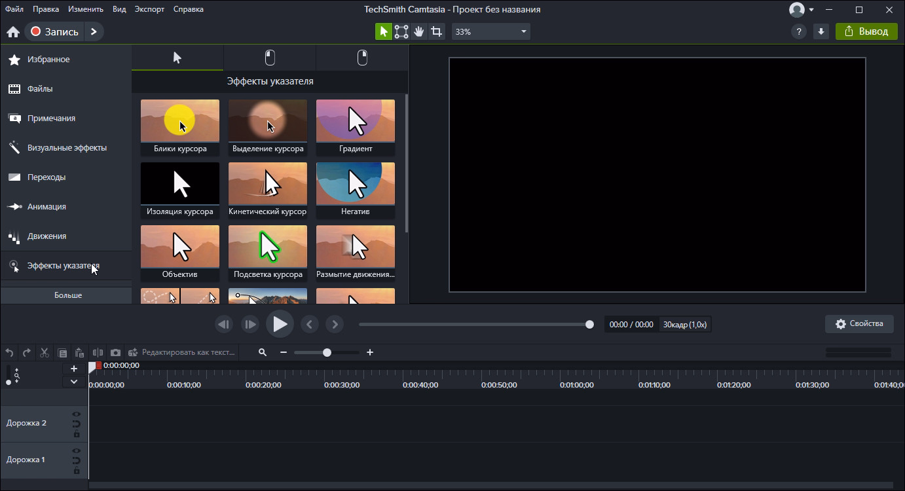Click the snapshot camera icon in timeline toolbar
Screen dimensions: 905x491
tap(115, 352)
